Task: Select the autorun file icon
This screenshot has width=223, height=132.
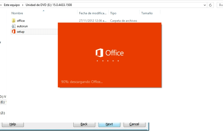Action: (x=14, y=26)
